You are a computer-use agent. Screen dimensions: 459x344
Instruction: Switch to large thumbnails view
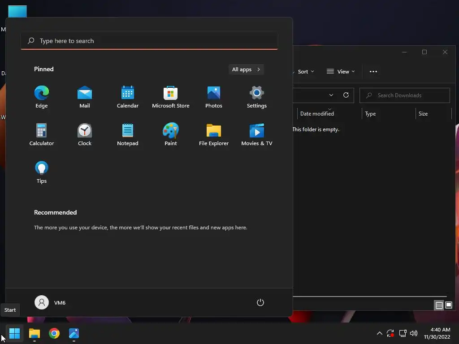click(x=448, y=305)
